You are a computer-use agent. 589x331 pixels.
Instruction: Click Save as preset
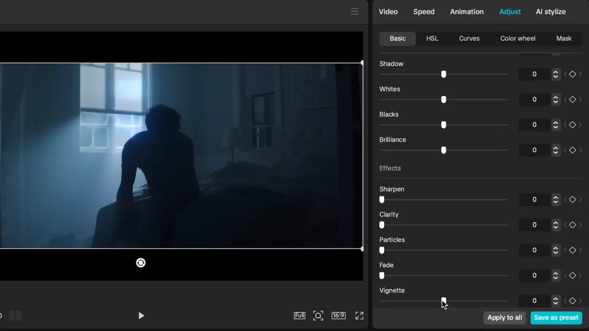click(x=556, y=318)
